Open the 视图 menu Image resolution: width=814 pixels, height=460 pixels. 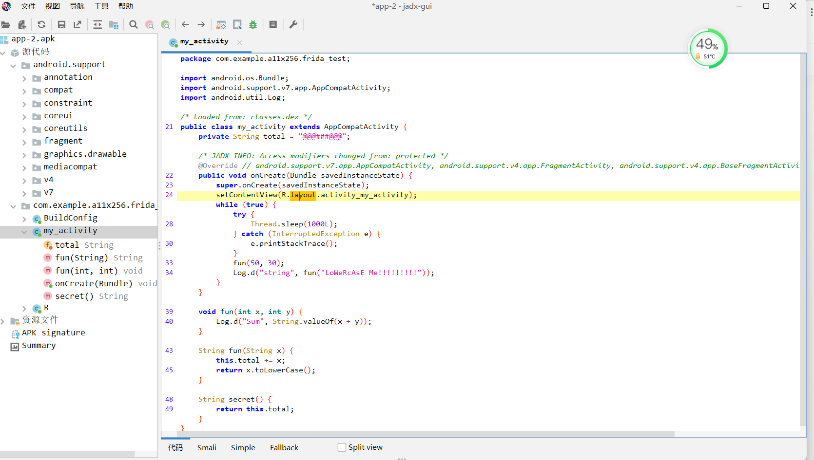point(53,6)
